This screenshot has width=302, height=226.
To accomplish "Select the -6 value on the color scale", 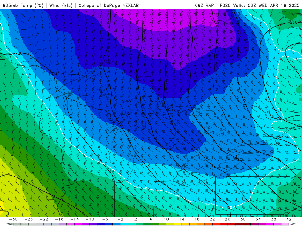I will tap(105, 219).
